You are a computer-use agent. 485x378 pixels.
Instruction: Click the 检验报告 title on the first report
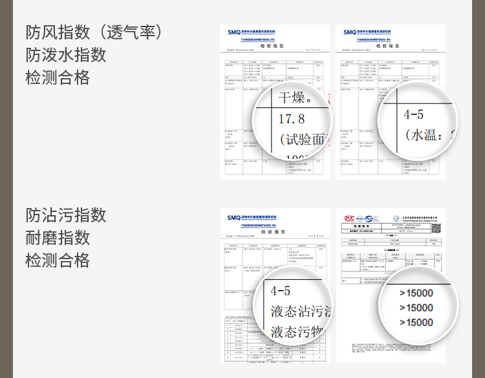pos(272,47)
